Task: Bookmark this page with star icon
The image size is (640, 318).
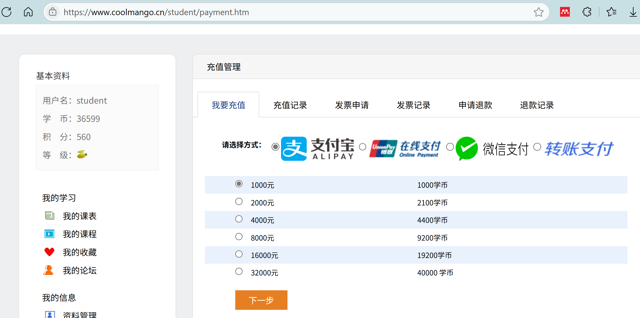Action: point(538,12)
